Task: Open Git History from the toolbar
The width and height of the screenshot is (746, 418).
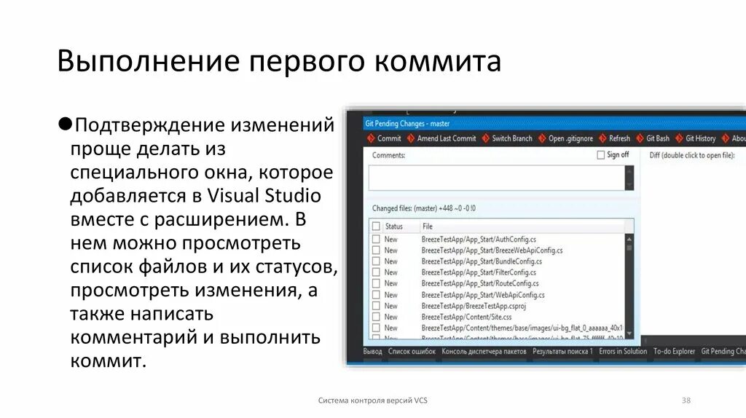Action: [695, 138]
